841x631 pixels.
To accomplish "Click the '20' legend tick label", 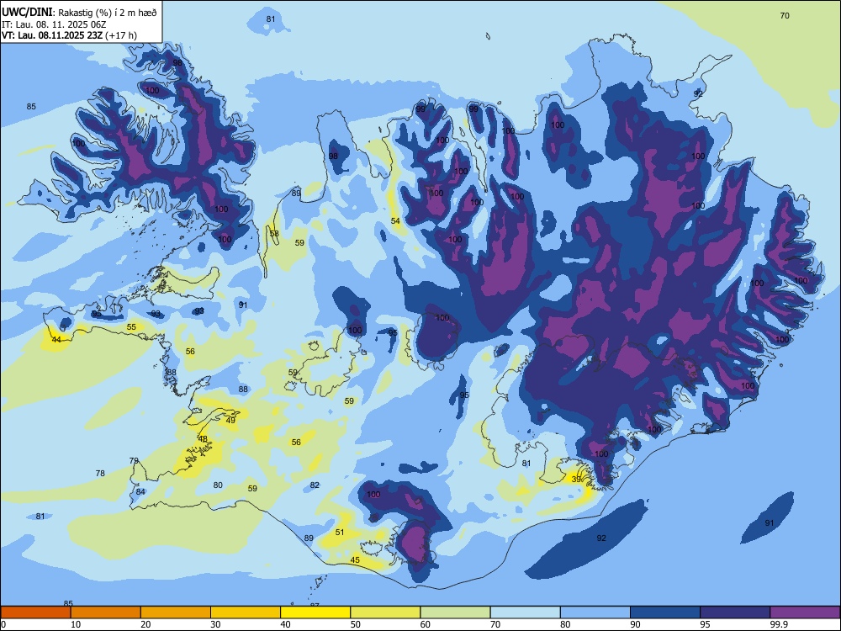I will [x=145, y=624].
